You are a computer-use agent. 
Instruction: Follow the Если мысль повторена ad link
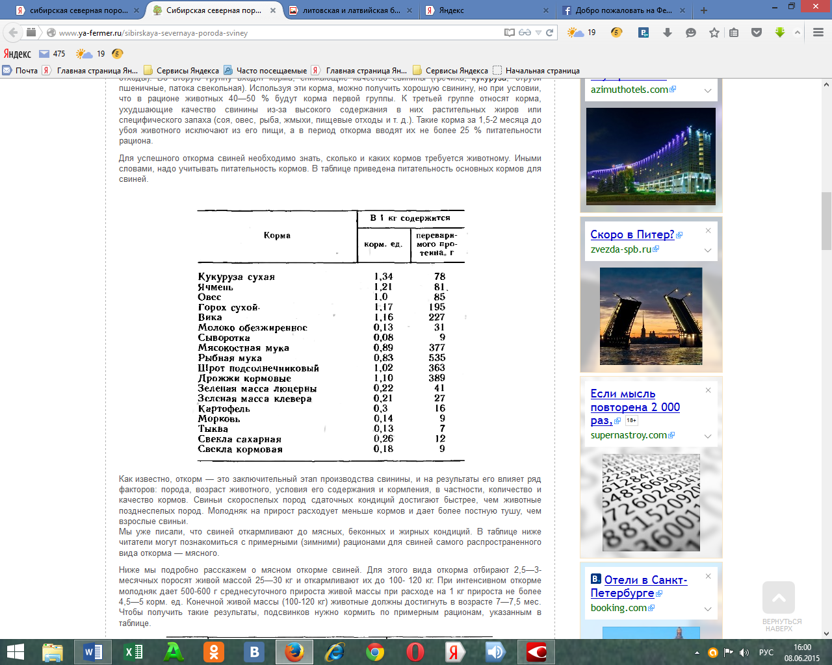[635, 407]
